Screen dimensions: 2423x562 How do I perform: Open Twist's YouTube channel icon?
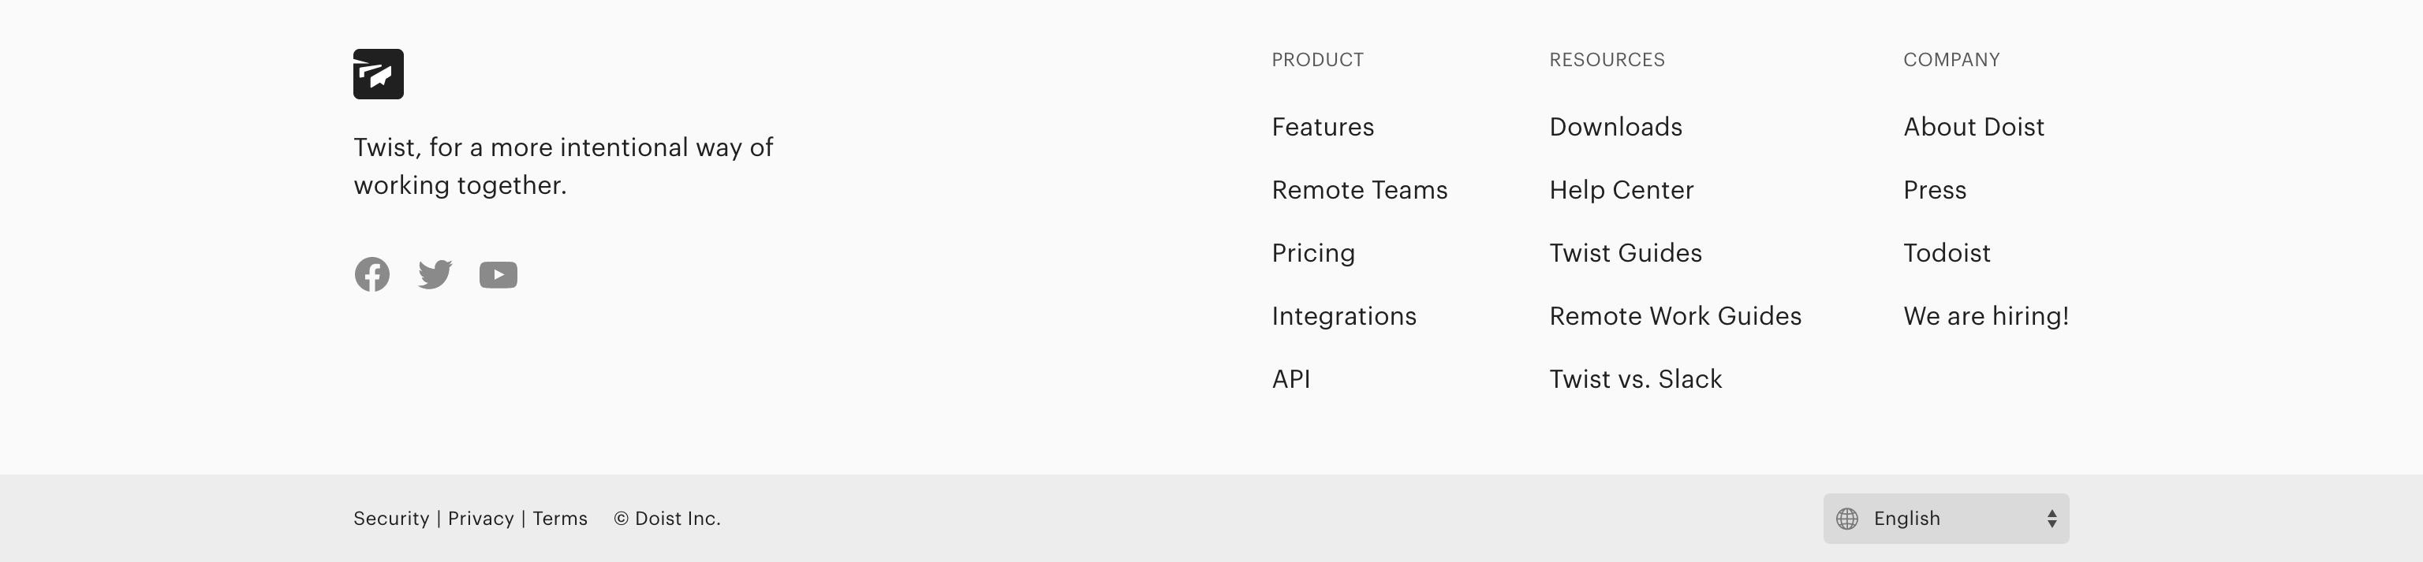click(498, 274)
